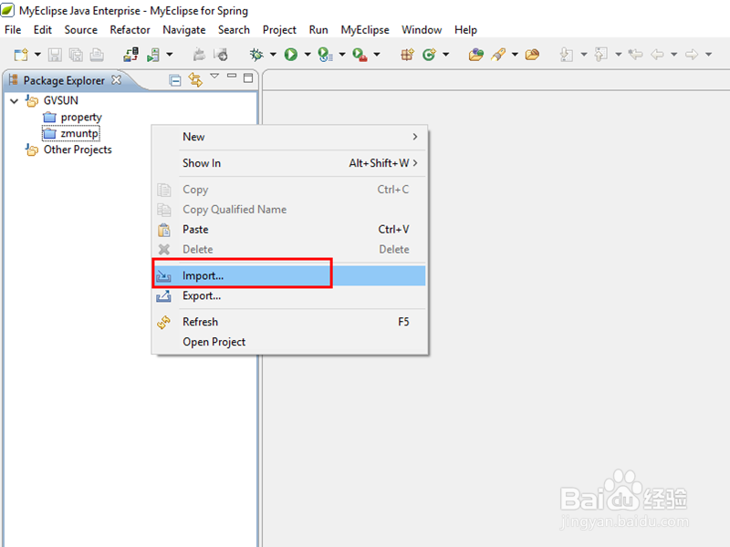Viewport: 730px width, 547px height.
Task: Open the Edit menu
Action: pyautogui.click(x=42, y=30)
